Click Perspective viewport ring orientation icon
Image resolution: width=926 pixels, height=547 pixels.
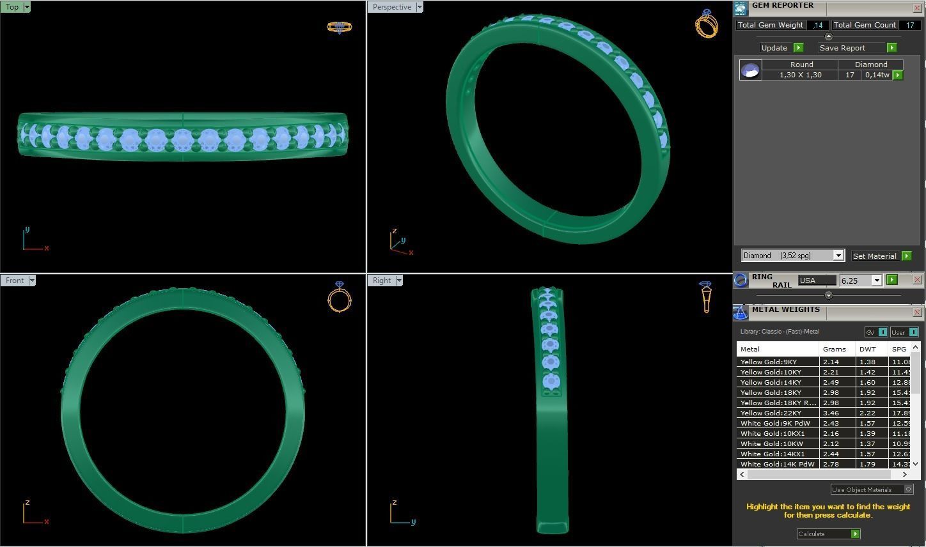pos(706,24)
